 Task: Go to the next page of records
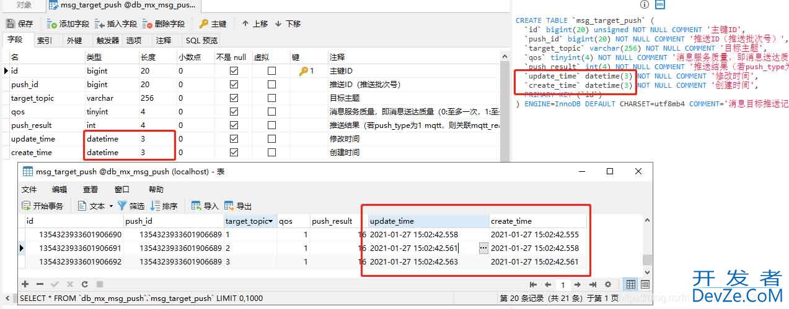pos(577,285)
